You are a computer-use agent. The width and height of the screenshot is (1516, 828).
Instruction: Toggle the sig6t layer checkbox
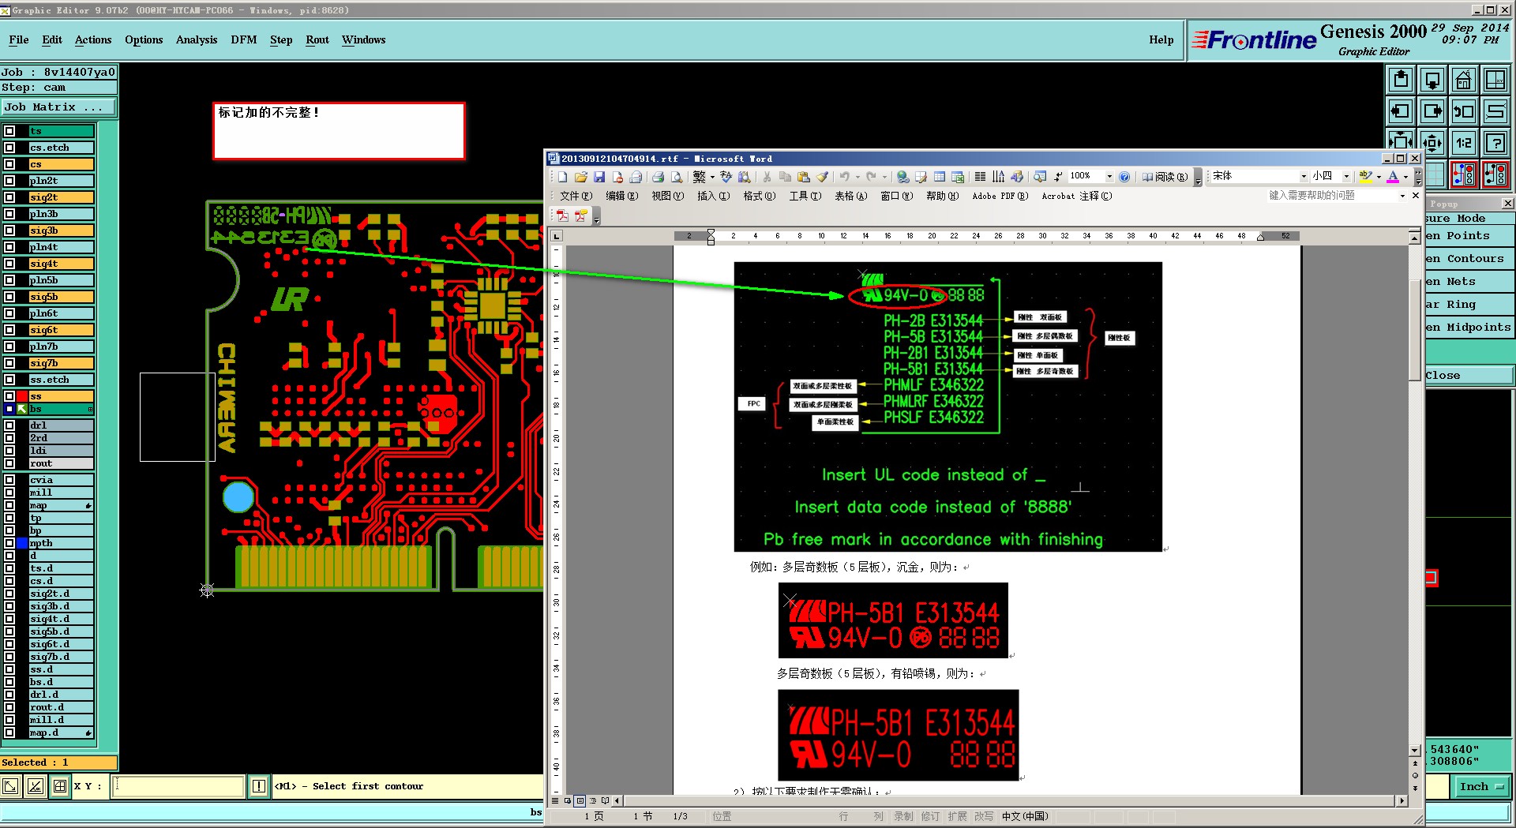coord(9,330)
